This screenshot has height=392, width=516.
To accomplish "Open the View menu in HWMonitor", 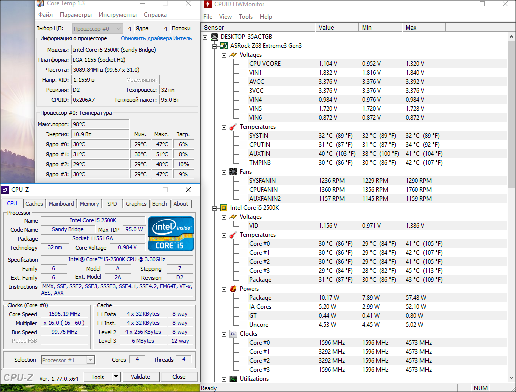I will (x=225, y=17).
